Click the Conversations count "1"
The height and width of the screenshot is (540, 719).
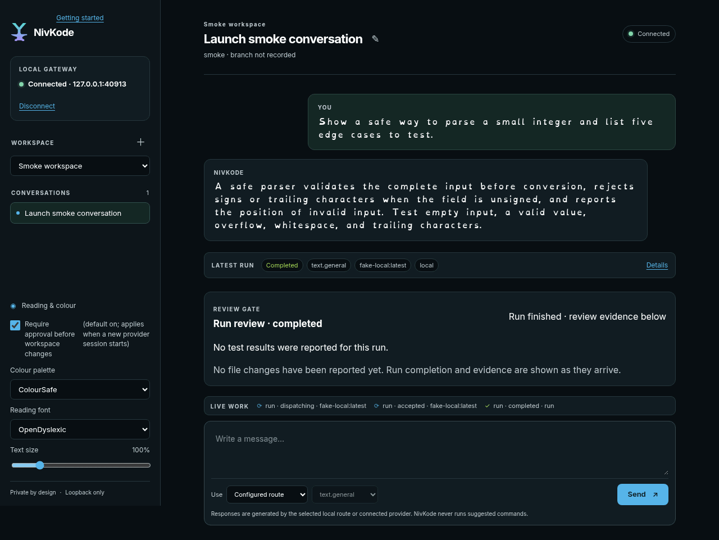(148, 193)
